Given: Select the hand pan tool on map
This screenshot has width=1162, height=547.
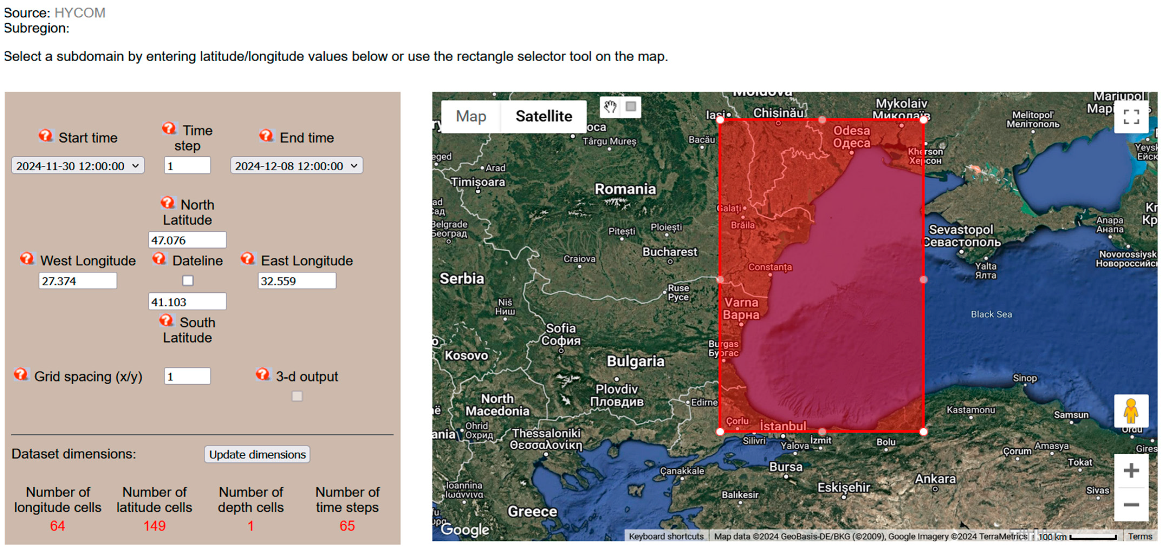Looking at the screenshot, I should [x=610, y=107].
